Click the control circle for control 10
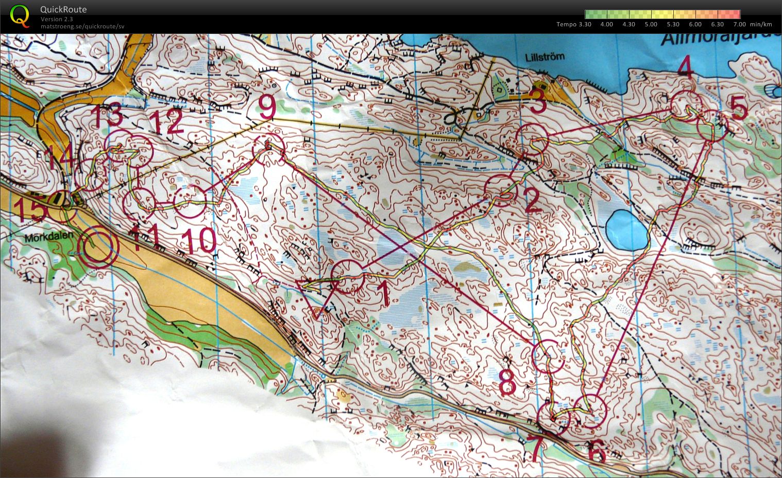 point(190,201)
